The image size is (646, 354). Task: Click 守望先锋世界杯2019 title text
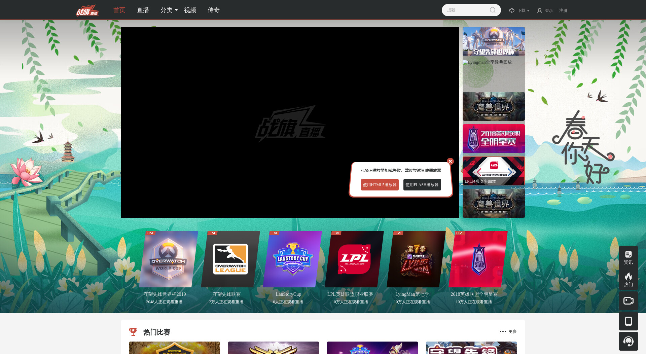(x=165, y=294)
